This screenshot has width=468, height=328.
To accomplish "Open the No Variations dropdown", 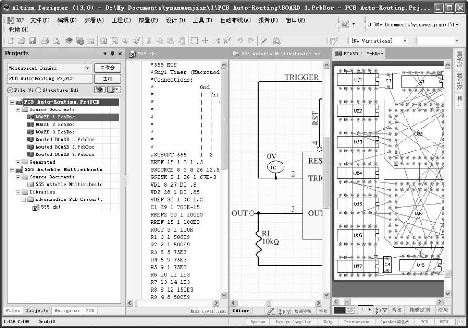I will click(x=405, y=41).
